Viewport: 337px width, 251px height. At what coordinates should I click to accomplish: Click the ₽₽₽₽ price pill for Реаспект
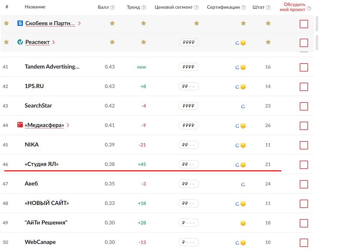189,42
